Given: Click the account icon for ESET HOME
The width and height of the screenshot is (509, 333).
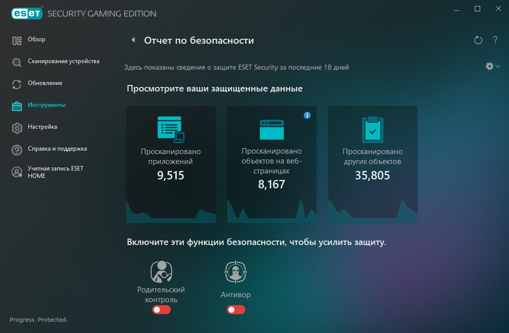Looking at the screenshot, I should pos(17,172).
